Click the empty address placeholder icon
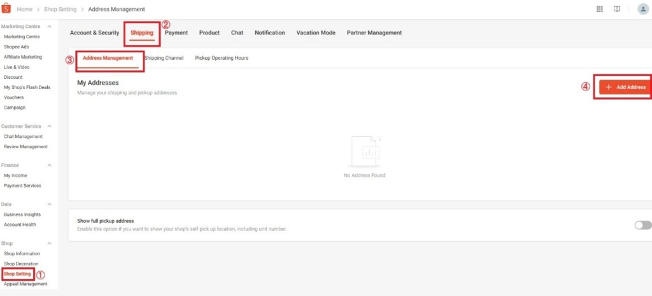The image size is (652, 296). 364,152
